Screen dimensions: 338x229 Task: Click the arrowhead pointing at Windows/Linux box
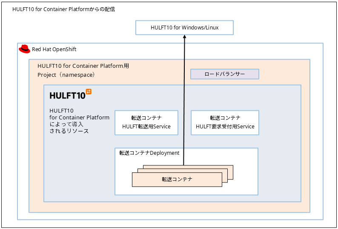(184, 38)
